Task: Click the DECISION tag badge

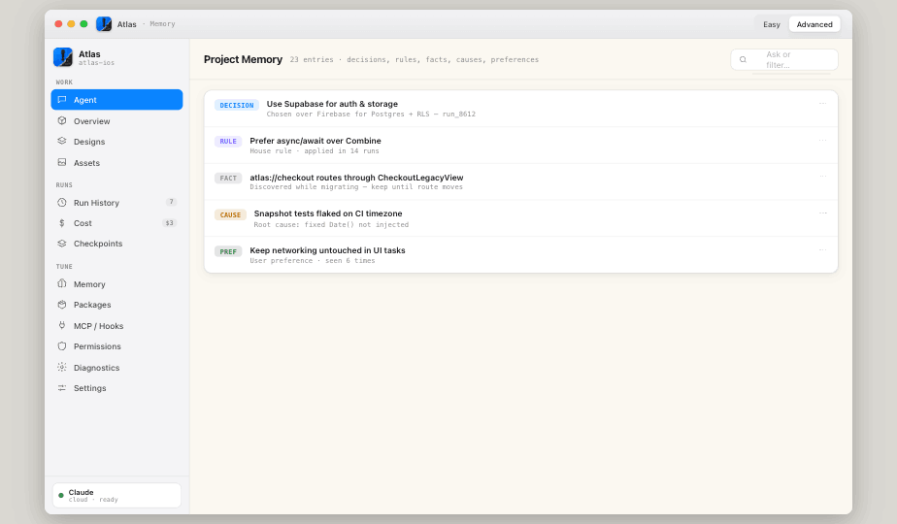Action: 237,105
